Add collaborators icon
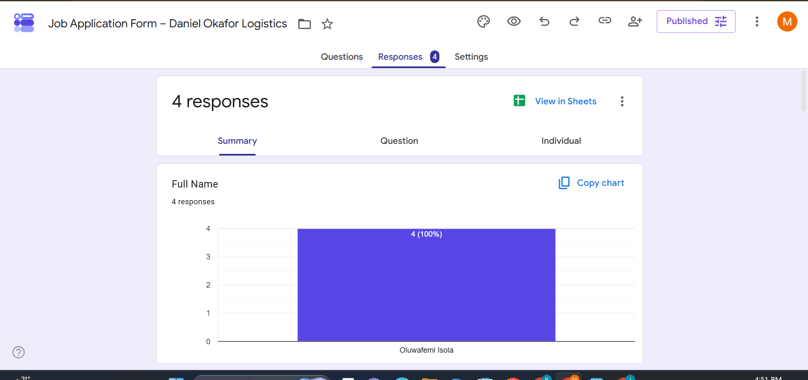This screenshot has height=380, width=808. click(635, 21)
